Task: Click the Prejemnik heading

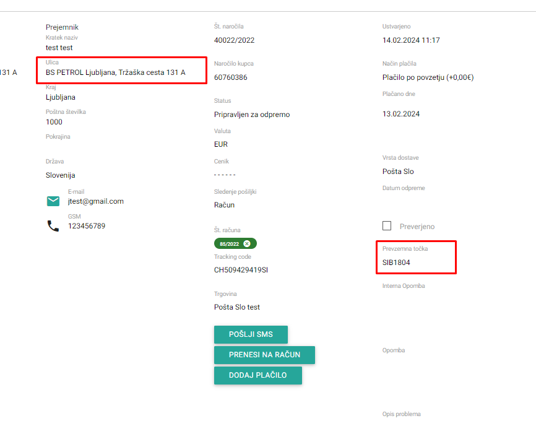Action: coord(62,27)
